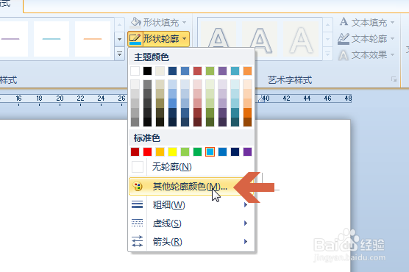Click the arrows icon beside 箭头
The image size is (409, 272).
(138, 241)
